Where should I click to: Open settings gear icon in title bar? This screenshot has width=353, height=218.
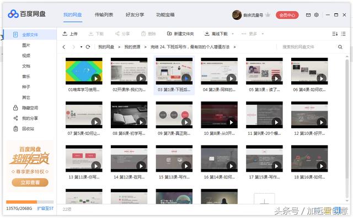click(316, 15)
